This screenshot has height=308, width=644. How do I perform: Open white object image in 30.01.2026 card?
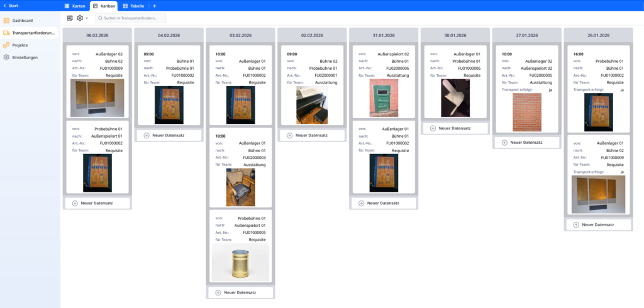pos(455,98)
